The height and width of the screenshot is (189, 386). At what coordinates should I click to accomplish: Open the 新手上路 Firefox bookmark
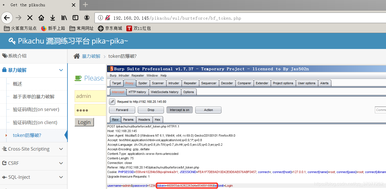(53, 28)
